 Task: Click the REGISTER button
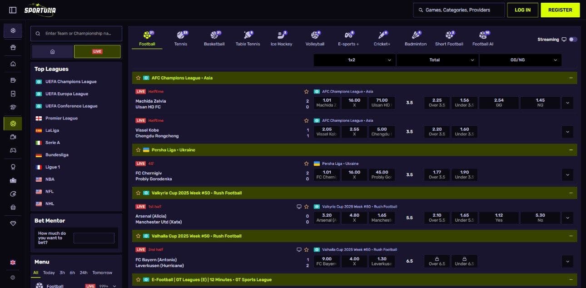pyautogui.click(x=560, y=10)
